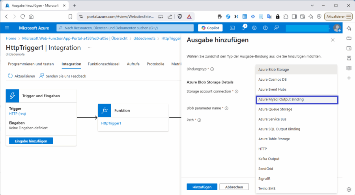The width and height of the screenshot is (355, 195).
Task: Close the Ausgabe hinzufügen panel
Action: 333,40
